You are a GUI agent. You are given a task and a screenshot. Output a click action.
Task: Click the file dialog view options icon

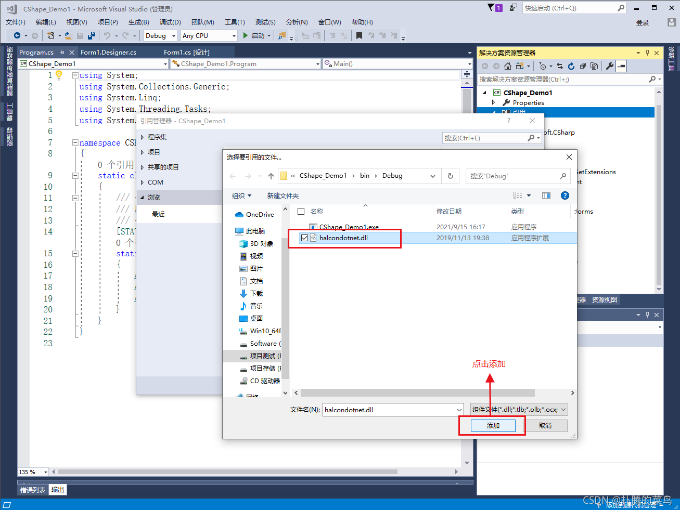tap(518, 195)
